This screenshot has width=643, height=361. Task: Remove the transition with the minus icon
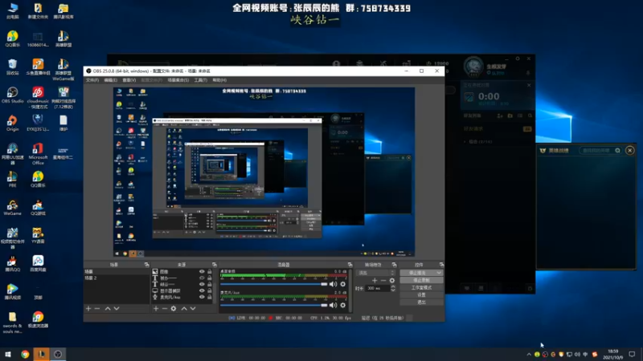pos(383,280)
